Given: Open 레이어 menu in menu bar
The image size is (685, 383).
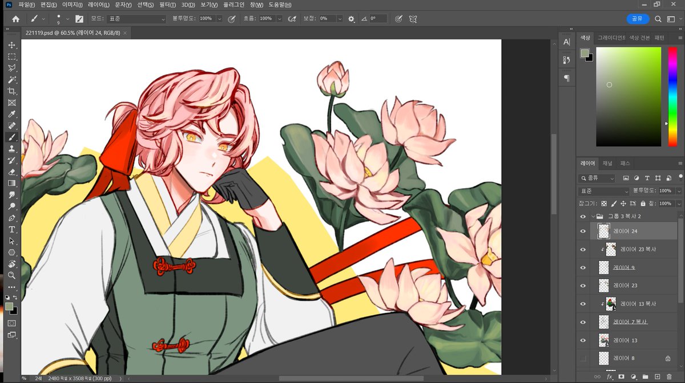Looking at the screenshot, I should click(99, 5).
